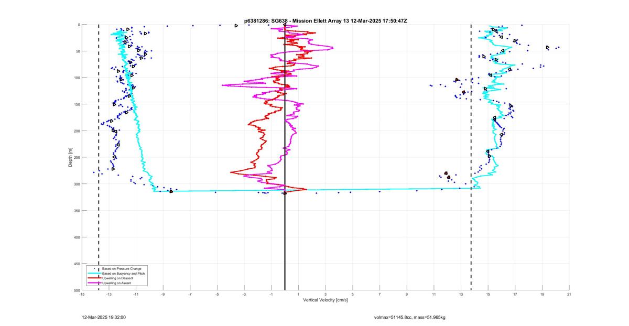
Task: Click x-axis tick label 5
Action: pyautogui.click(x=353, y=294)
